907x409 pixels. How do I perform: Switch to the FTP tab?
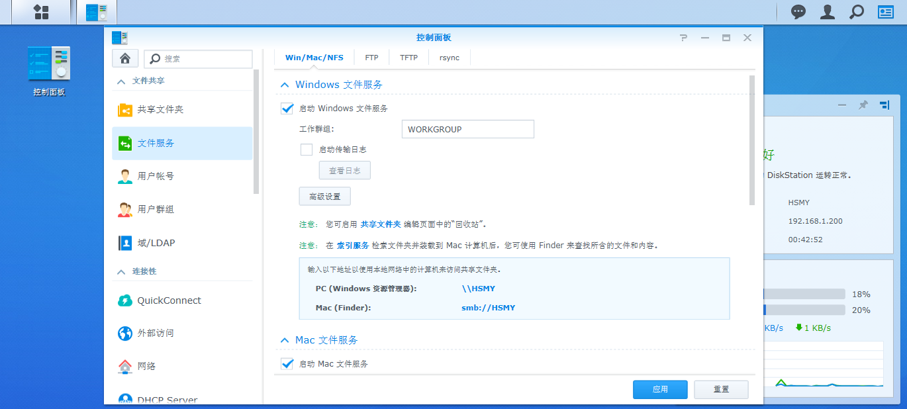pos(371,58)
